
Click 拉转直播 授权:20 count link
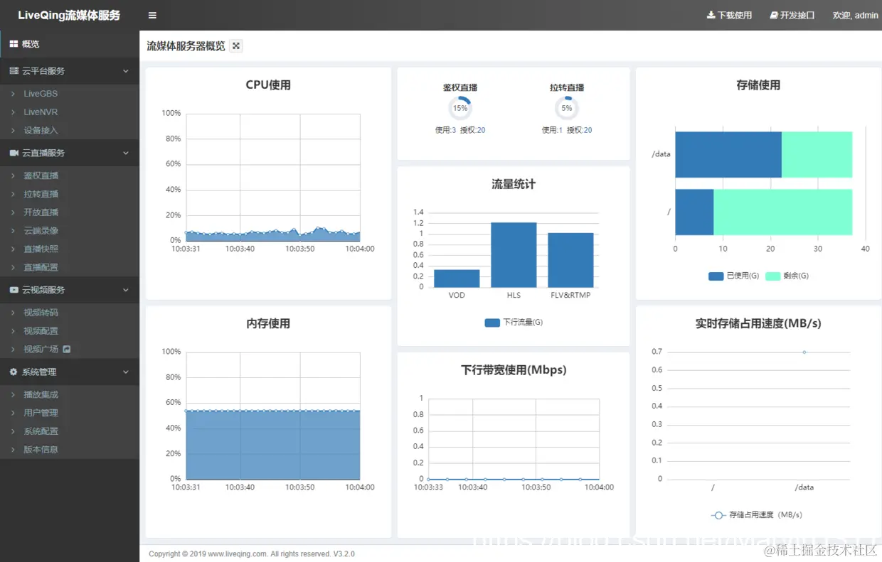(x=580, y=130)
